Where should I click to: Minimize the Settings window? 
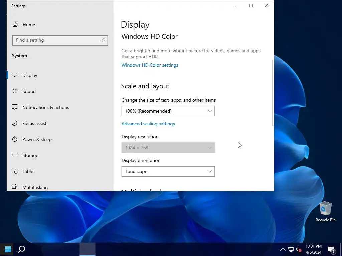[235, 6]
